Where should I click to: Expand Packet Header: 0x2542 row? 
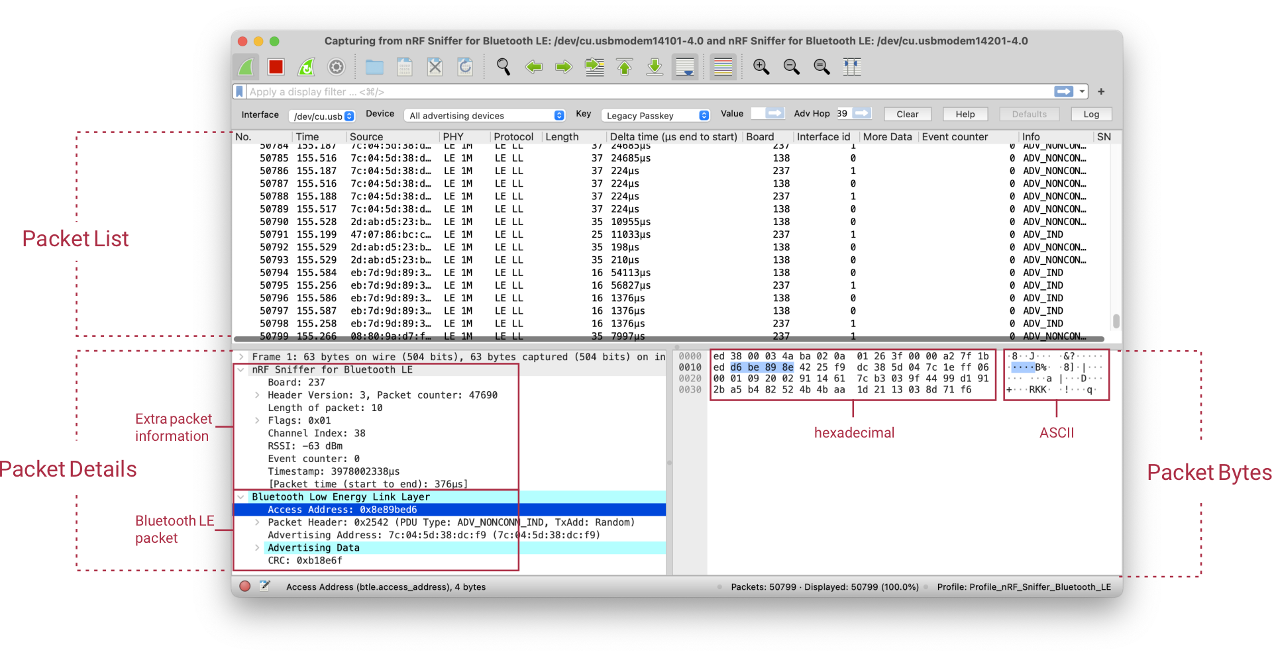[x=257, y=522]
